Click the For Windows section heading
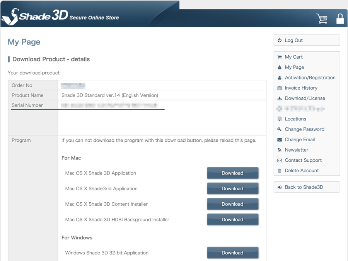 pyautogui.click(x=77, y=238)
